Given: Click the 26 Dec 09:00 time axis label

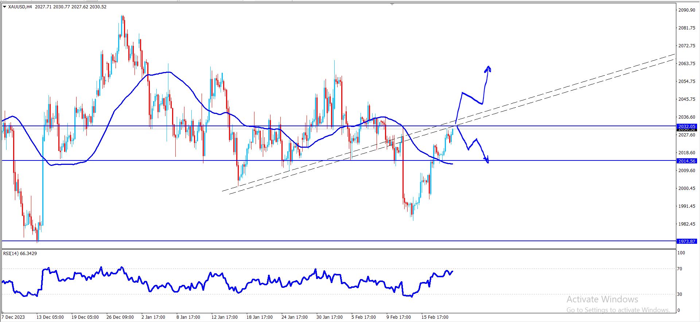Looking at the screenshot, I should tap(120, 317).
